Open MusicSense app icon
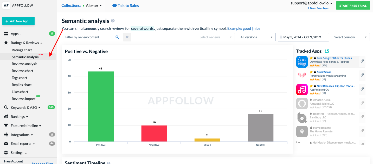 pyautogui.click(x=302, y=76)
